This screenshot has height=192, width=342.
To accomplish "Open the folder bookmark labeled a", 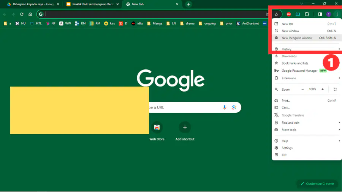I will [x=8, y=24].
